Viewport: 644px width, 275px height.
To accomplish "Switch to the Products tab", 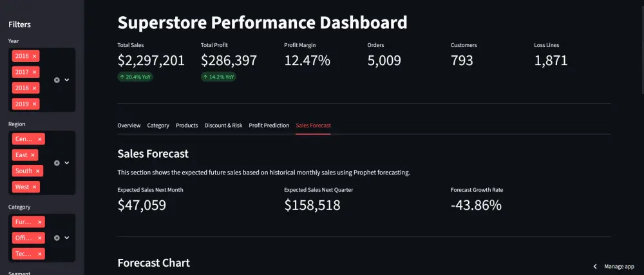I will pos(187,126).
